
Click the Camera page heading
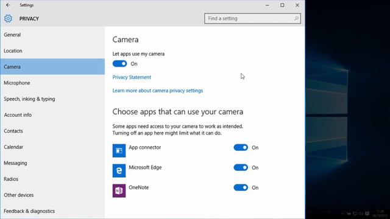tap(126, 40)
